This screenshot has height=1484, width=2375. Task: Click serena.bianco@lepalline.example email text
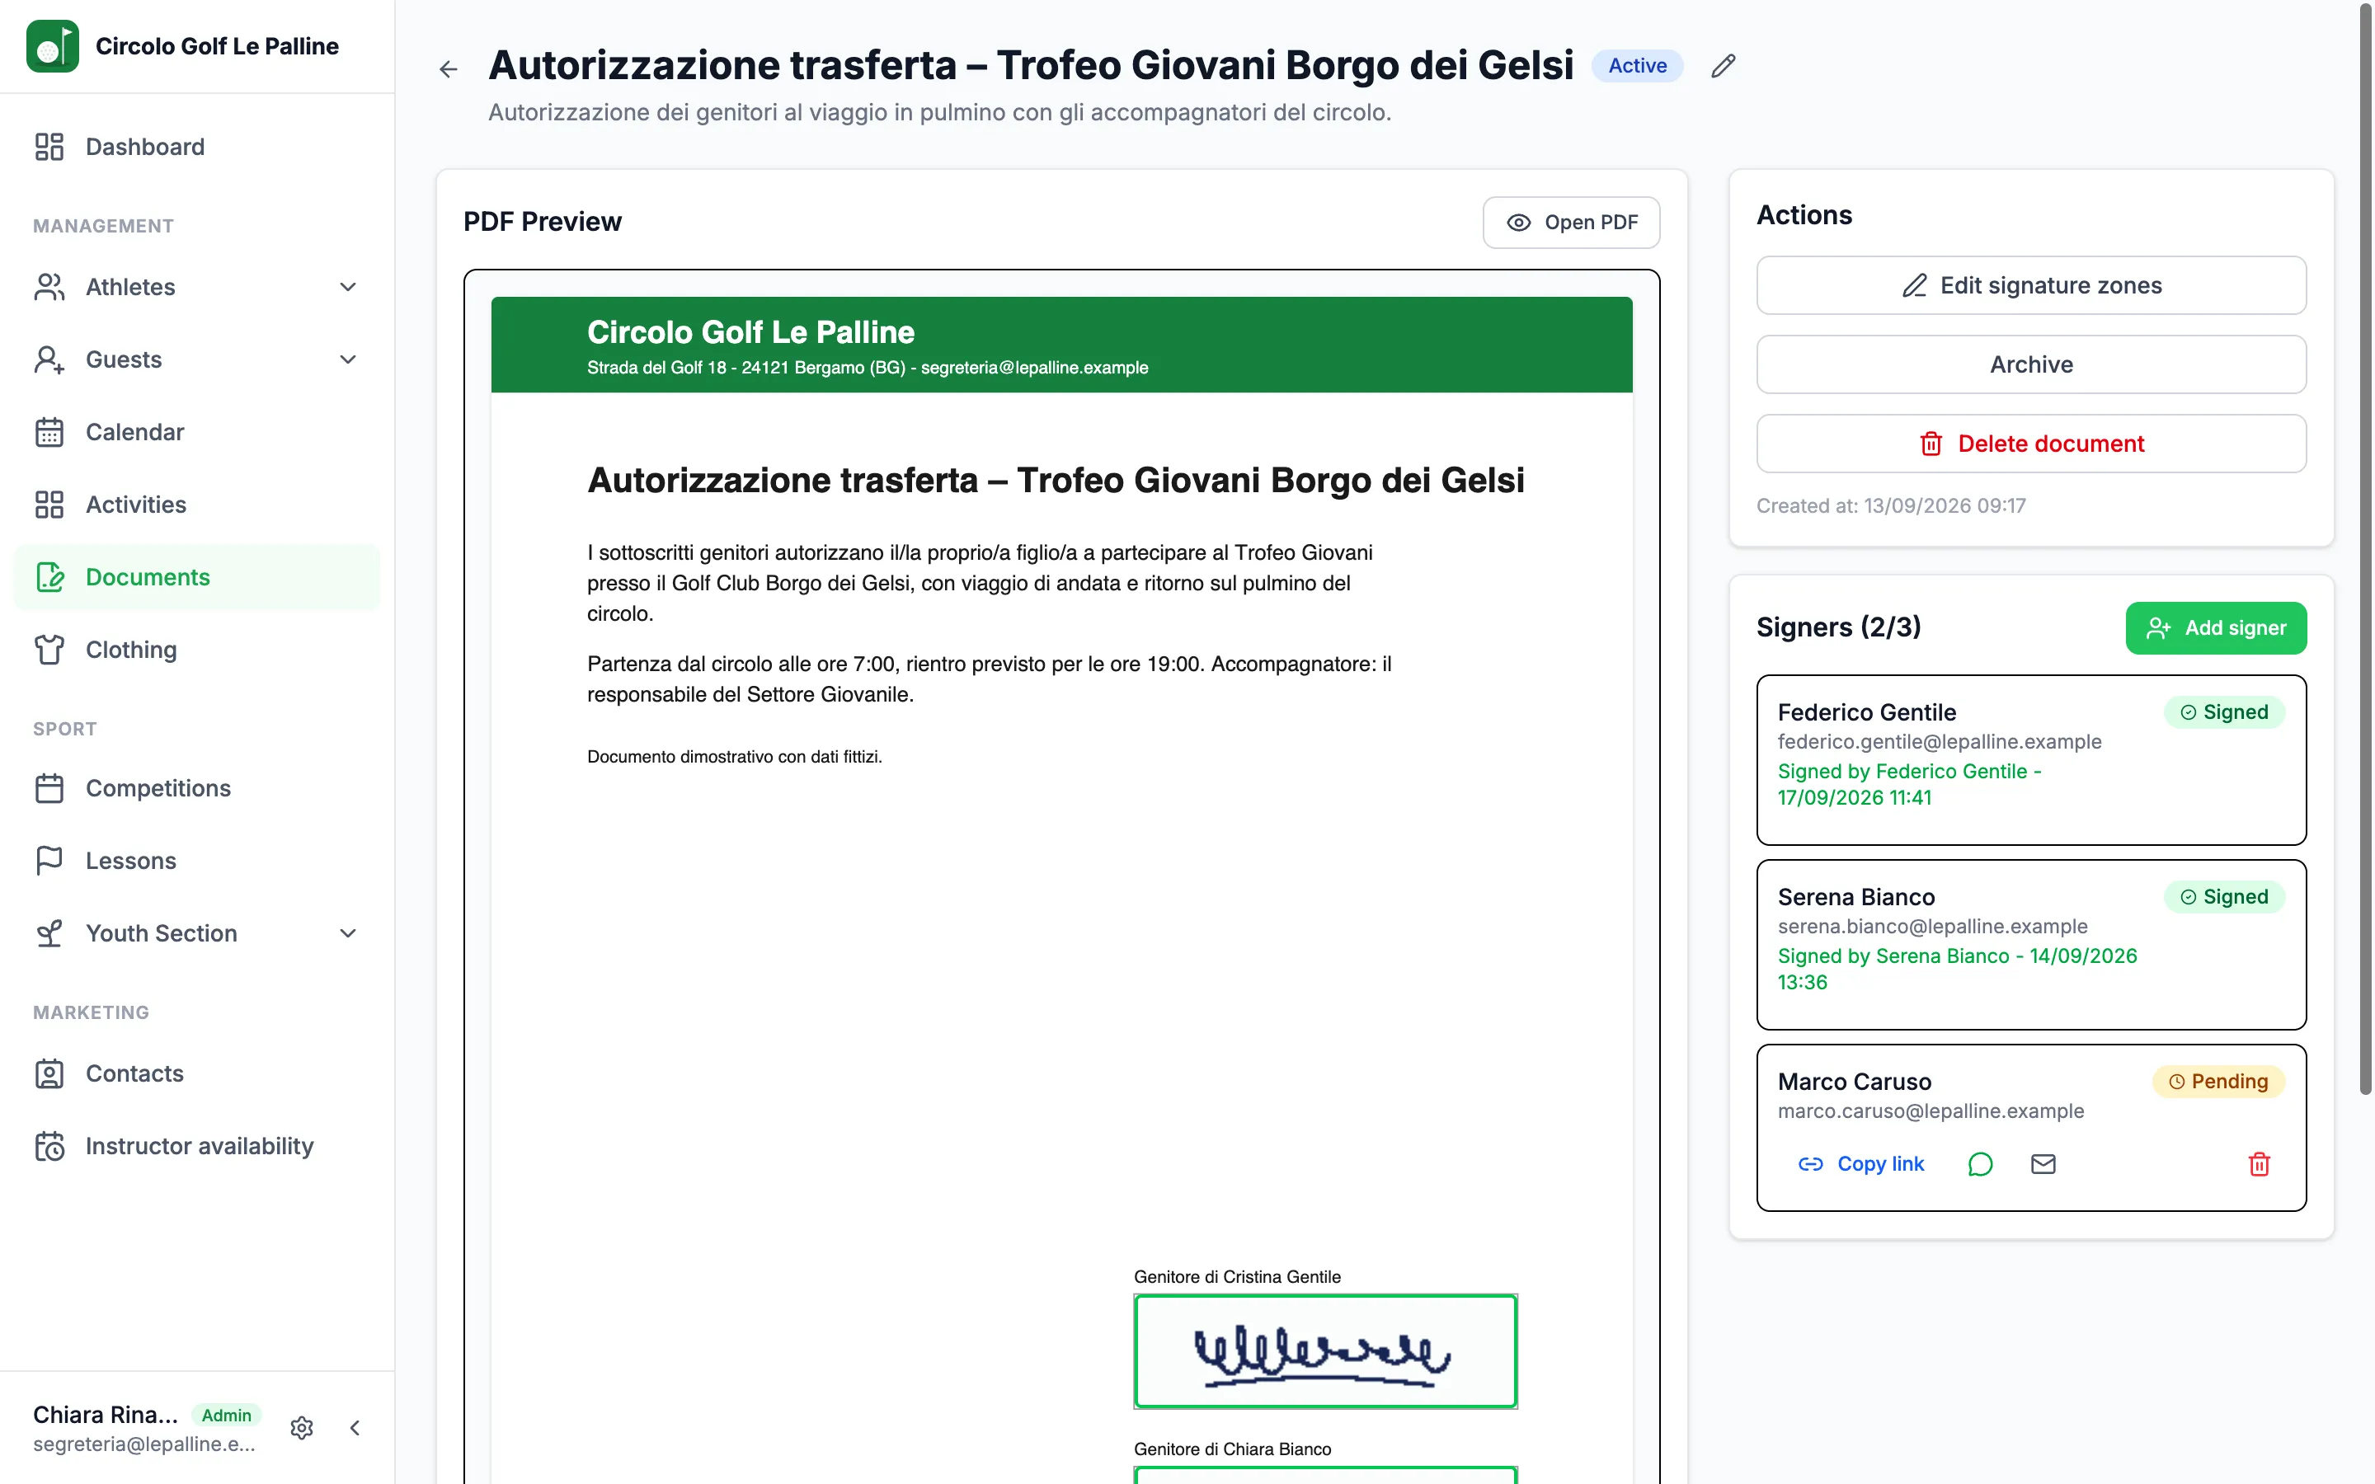click(1931, 927)
